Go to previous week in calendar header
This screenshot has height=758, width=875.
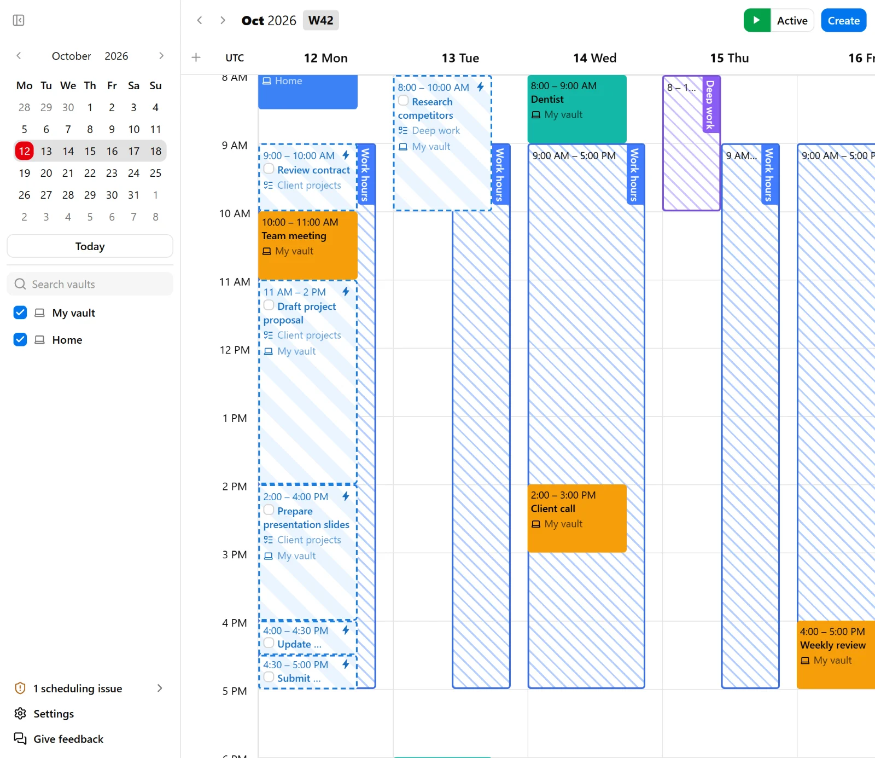[200, 20]
